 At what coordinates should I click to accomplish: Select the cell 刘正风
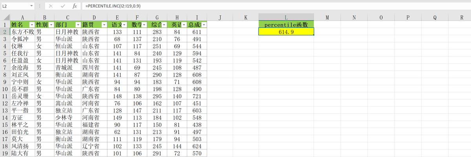pyautogui.click(x=22, y=75)
